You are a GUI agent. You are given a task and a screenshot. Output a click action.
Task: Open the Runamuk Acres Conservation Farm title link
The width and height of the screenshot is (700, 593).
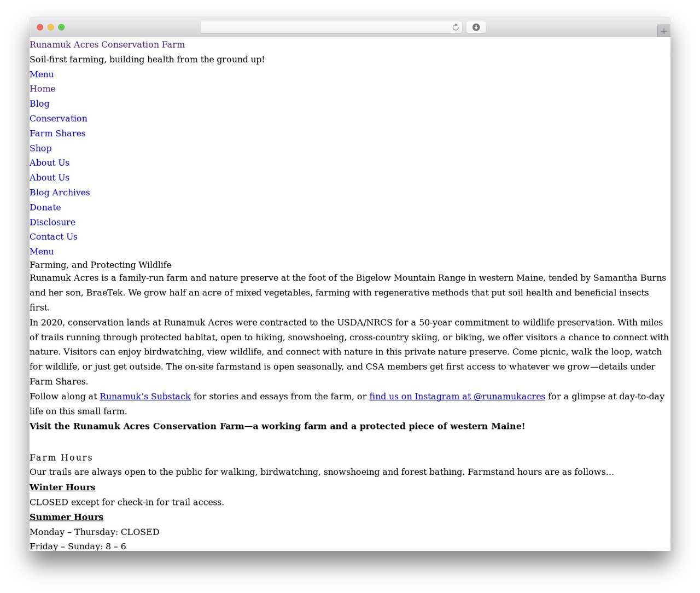107,45
